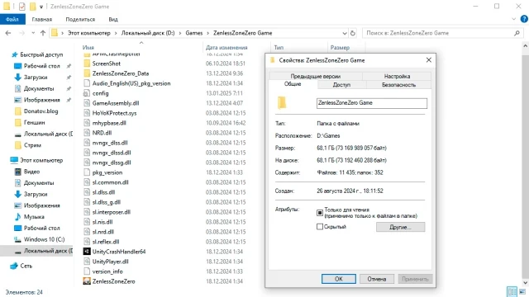Image resolution: width=529 pixels, height=297 pixels.
Task: Open Быстрый доступ star icon
Action: (15, 54)
